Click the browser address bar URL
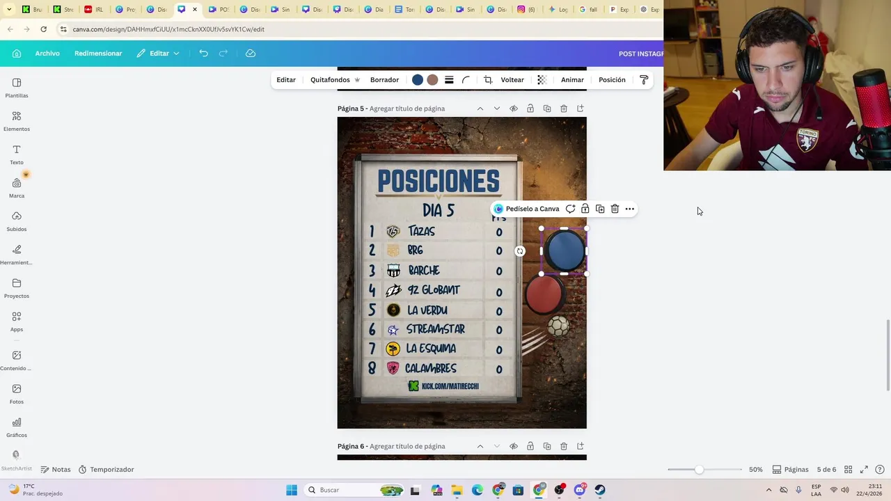 tap(168, 29)
